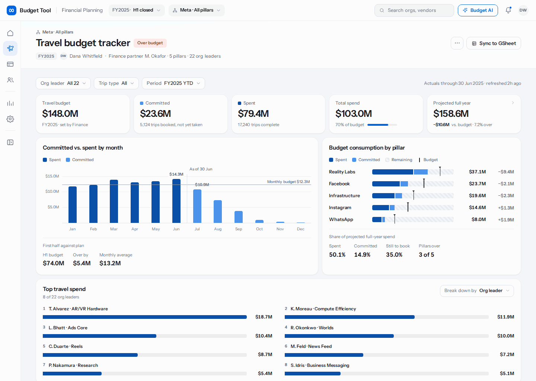Toggle the Spent legend in monthly chart
Image resolution: width=536 pixels, height=381 pixels.
(x=52, y=160)
